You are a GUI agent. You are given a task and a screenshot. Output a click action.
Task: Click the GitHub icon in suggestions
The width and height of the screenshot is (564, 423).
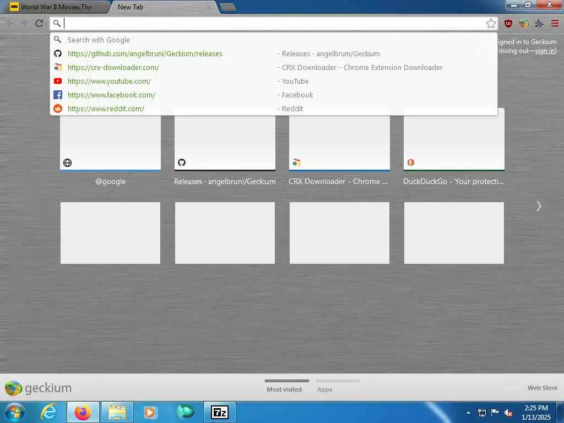coord(57,53)
